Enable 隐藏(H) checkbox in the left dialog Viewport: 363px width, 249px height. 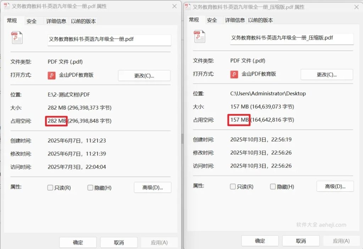tap(90, 188)
